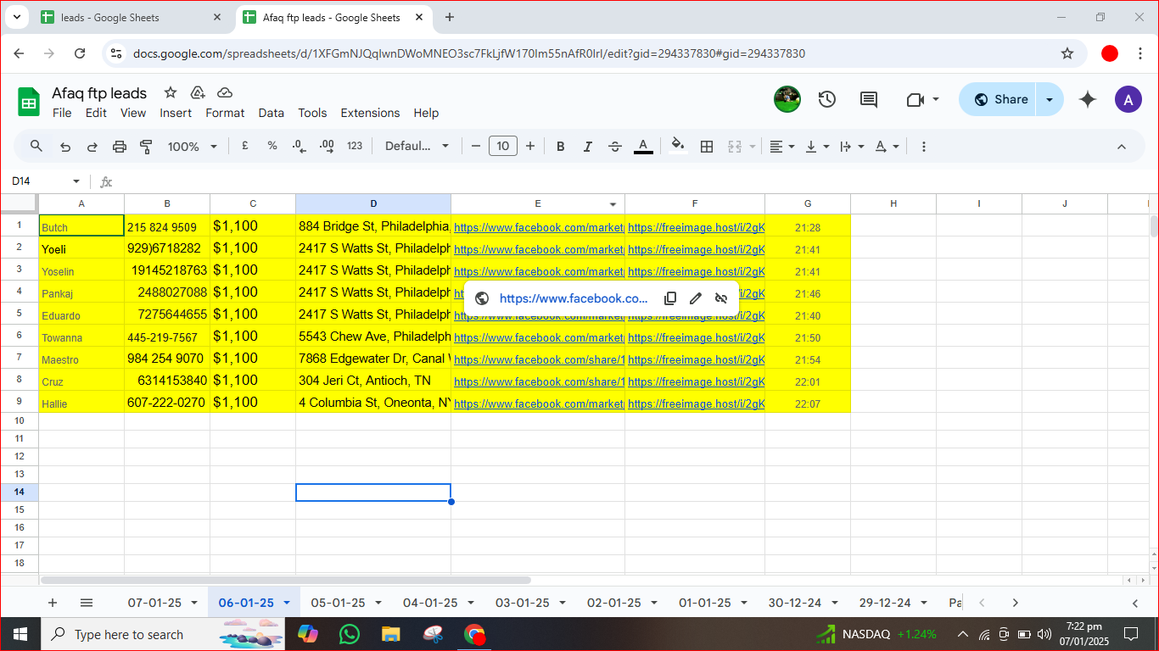Screen dimensions: 1159x651
Task: Increase decimal places
Action: coord(327,146)
